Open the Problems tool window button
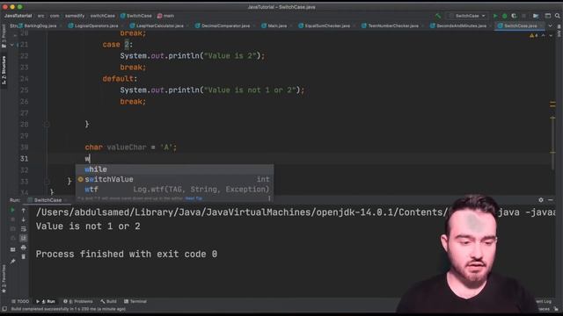Image resolution: width=563 pixels, height=316 pixels. pos(78,301)
